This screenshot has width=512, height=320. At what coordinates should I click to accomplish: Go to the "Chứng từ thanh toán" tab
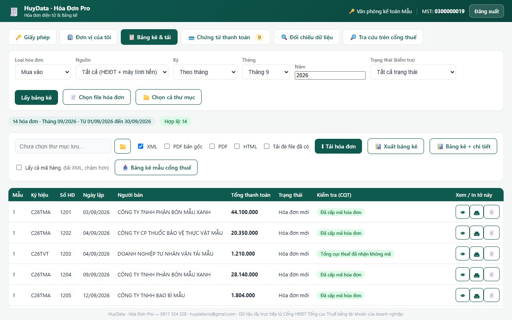(x=226, y=37)
